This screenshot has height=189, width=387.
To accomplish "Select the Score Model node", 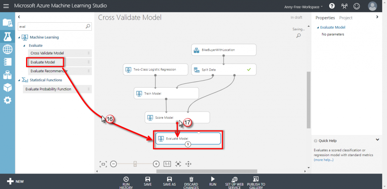I will click(177, 118).
